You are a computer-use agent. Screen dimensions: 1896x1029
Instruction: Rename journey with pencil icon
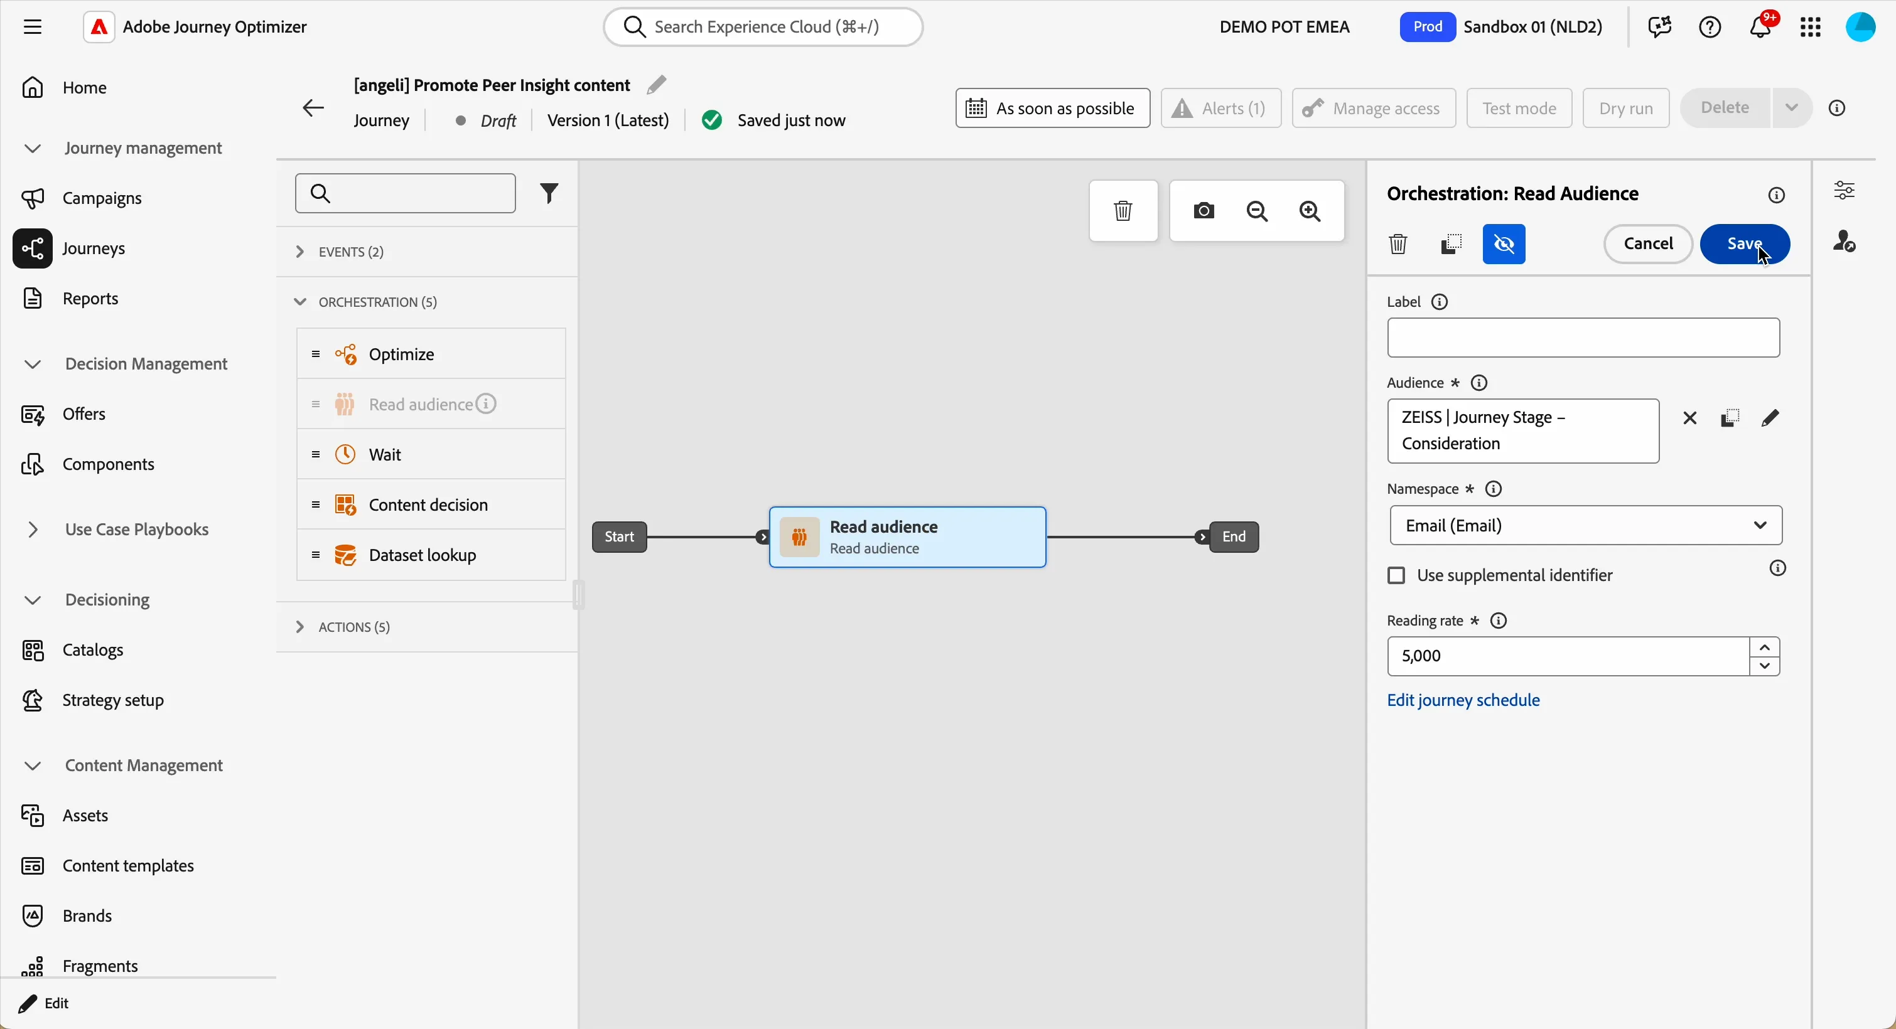pos(657,85)
